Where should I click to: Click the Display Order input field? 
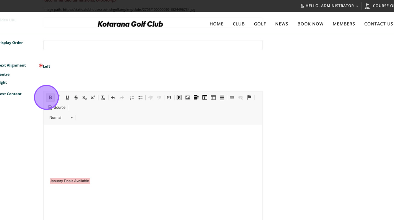coord(153,45)
